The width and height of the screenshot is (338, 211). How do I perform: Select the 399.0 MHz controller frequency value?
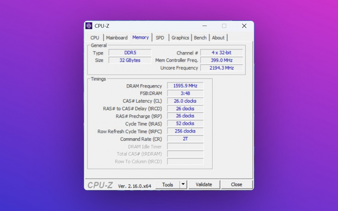click(222, 60)
